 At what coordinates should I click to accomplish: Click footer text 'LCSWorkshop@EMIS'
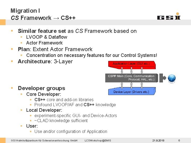pyautogui.click(x=98, y=141)
